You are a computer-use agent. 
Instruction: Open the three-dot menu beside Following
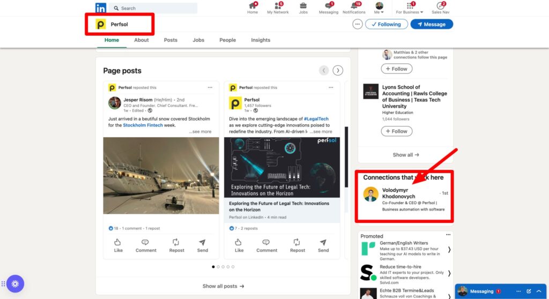pos(358,24)
